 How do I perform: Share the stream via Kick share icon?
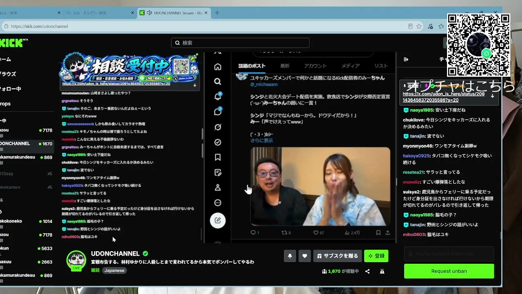click(367, 271)
